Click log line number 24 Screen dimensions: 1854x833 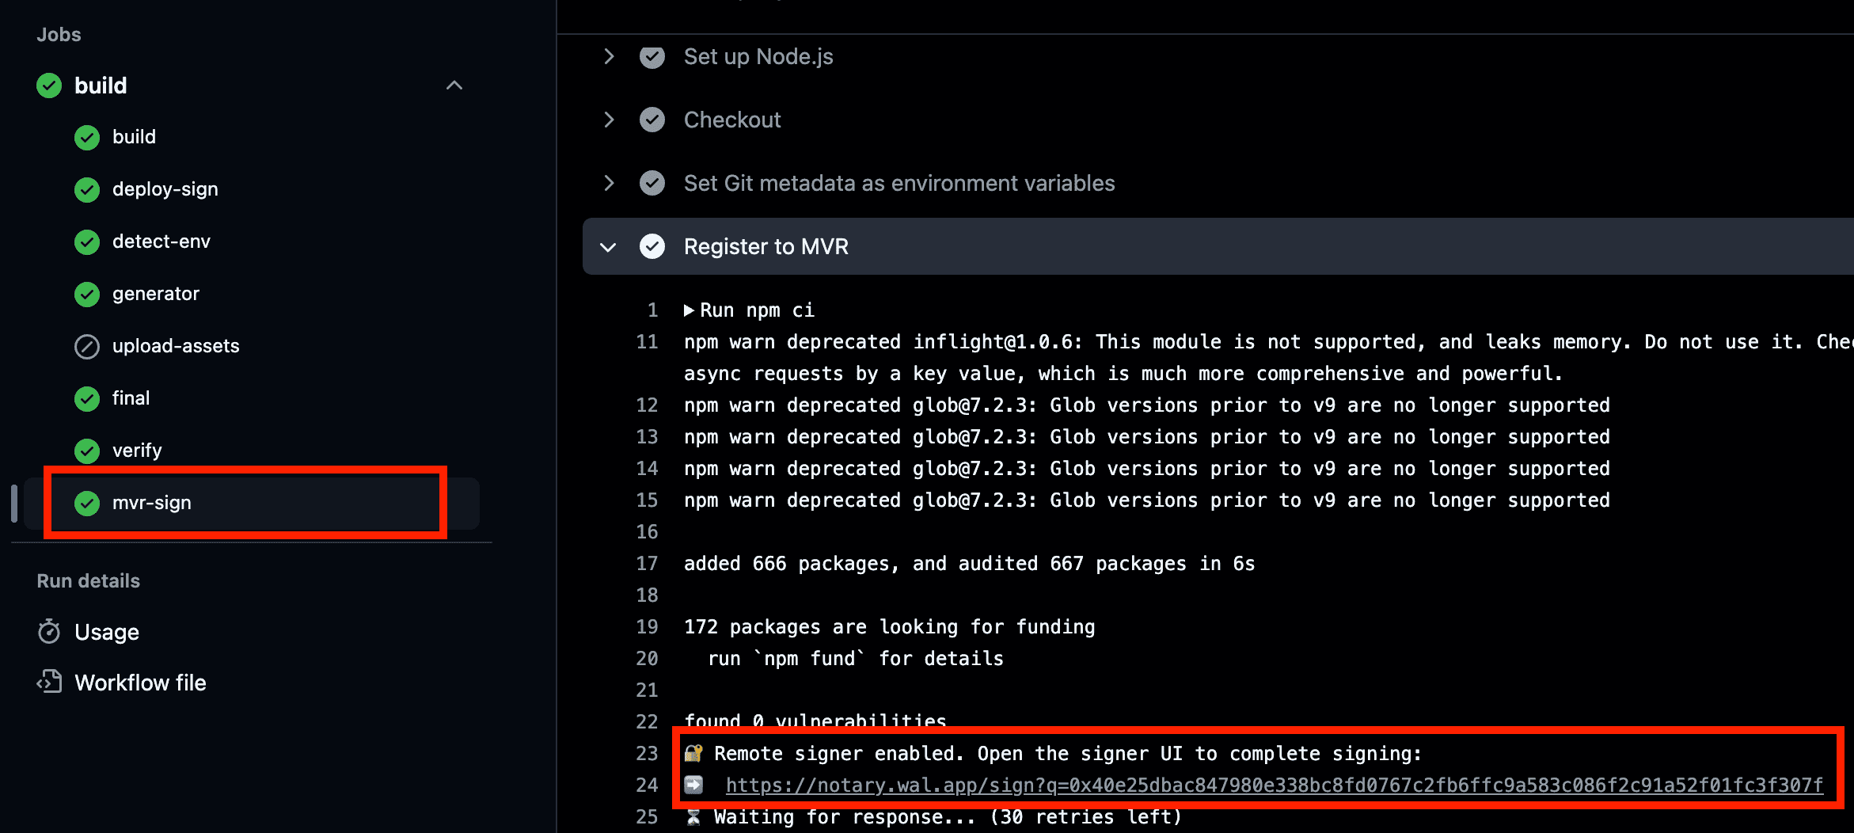pyautogui.click(x=647, y=785)
